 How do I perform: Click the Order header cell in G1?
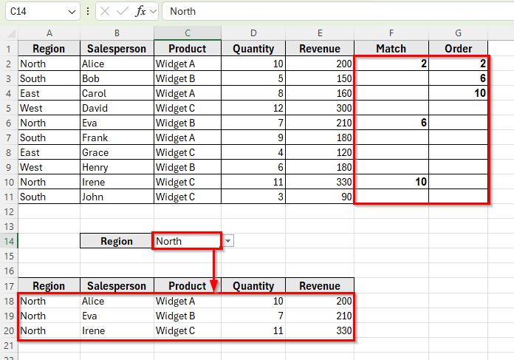point(459,49)
